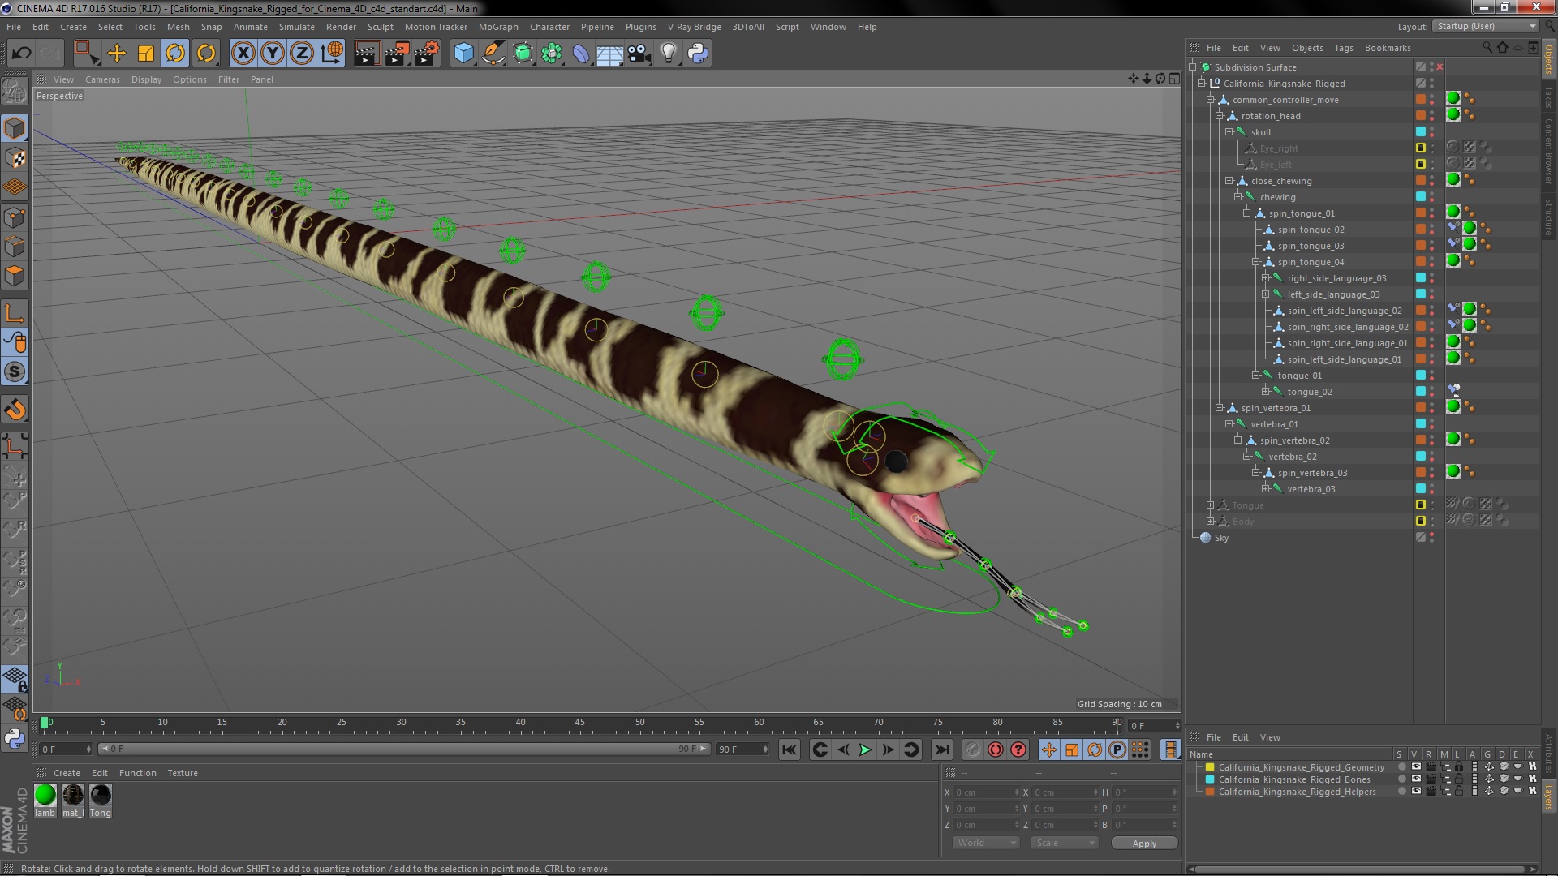1558x876 pixels.
Task: Click the Axis mode icon
Action: pos(15,314)
